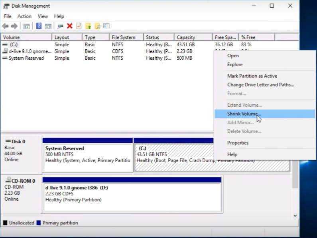Click the 83 % free cell
The image size is (317, 238).
[246, 45]
